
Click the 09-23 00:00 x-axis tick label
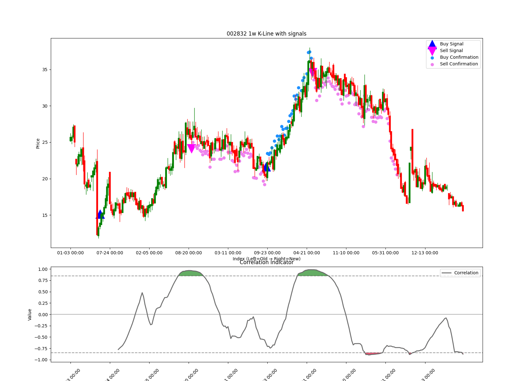(x=267, y=253)
